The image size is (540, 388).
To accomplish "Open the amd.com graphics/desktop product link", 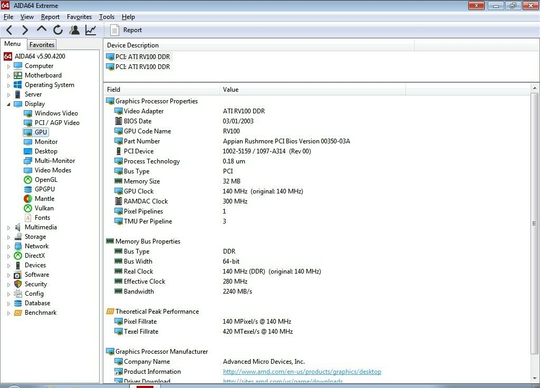I will (x=302, y=372).
